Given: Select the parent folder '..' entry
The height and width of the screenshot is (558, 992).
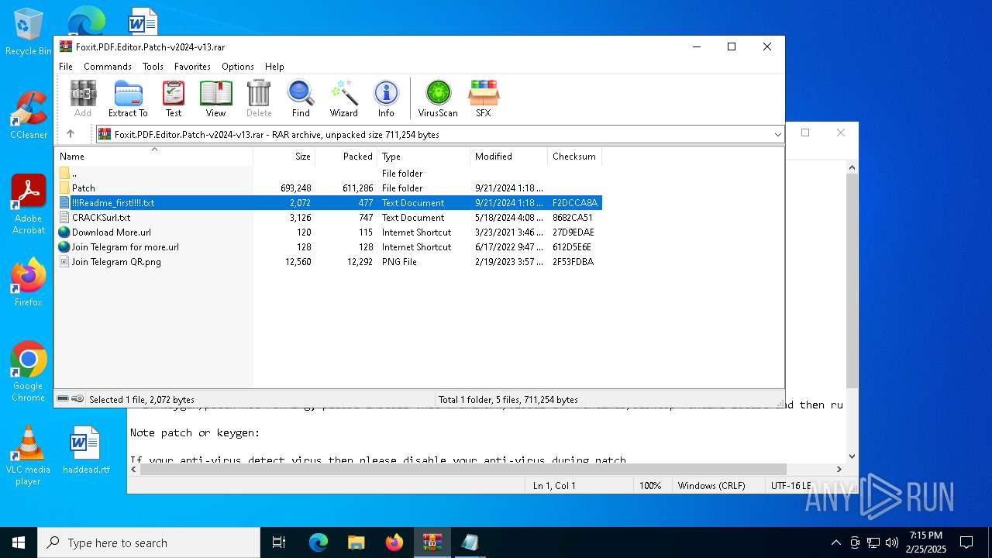Looking at the screenshot, I should tap(329, 174).
